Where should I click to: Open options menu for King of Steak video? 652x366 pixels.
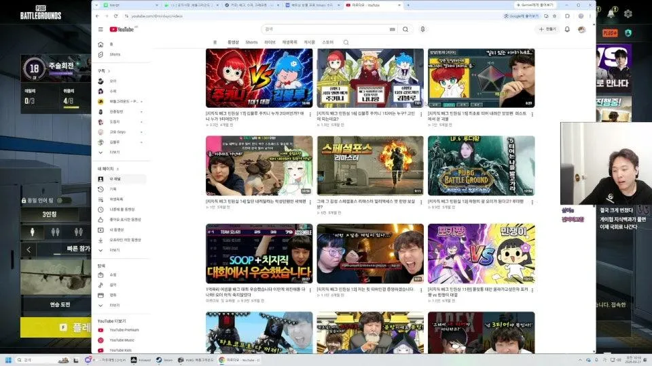[532, 203]
